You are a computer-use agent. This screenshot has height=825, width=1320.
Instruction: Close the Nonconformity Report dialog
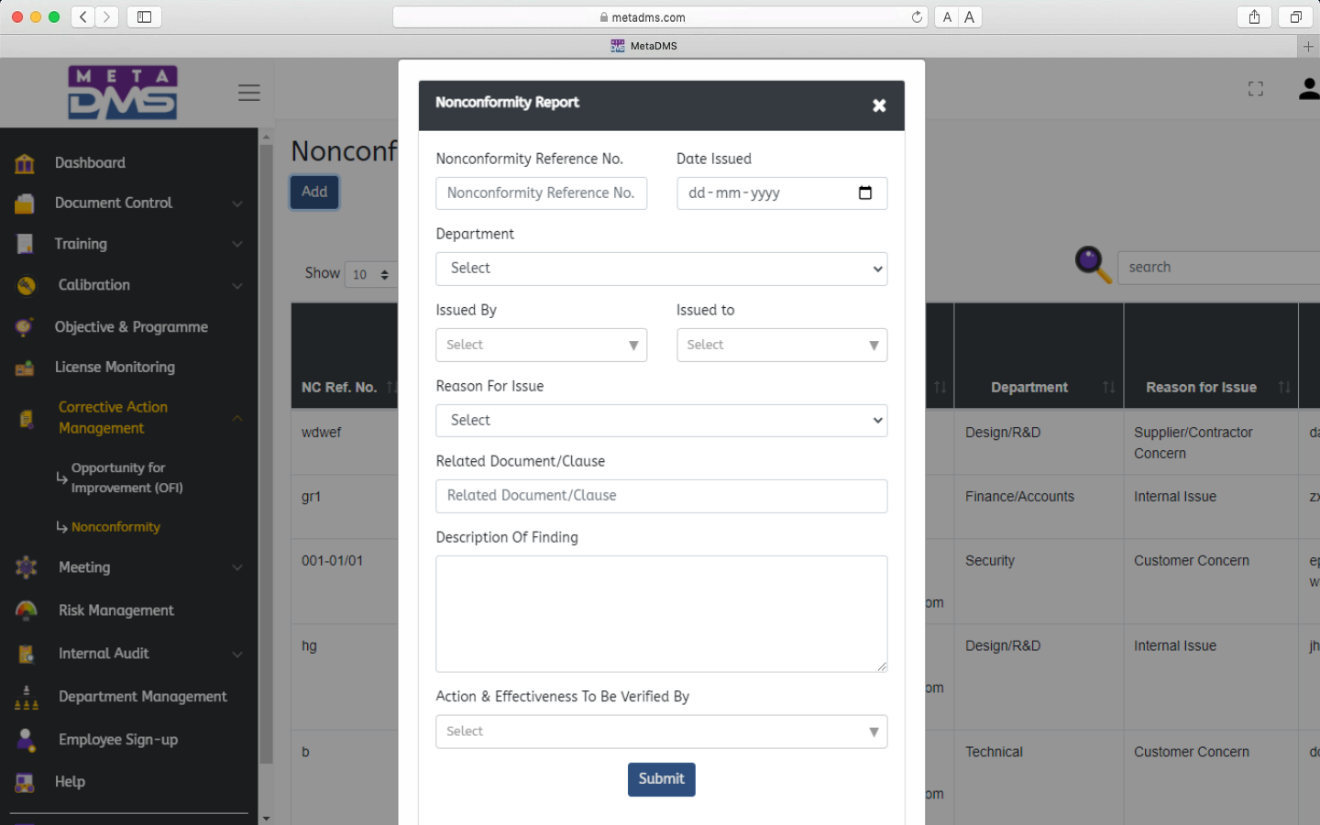click(x=878, y=105)
